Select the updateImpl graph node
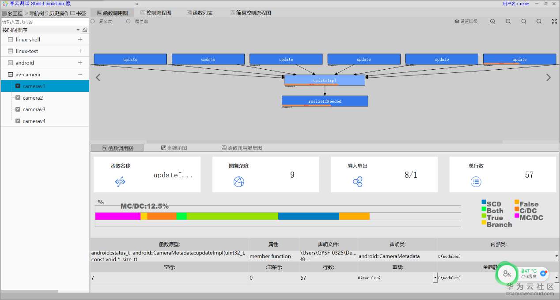560x300 pixels. pyautogui.click(x=325, y=80)
